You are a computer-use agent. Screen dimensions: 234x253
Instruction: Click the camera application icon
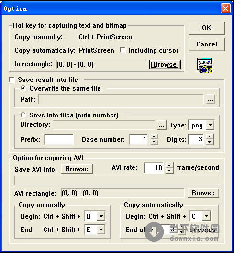pos(205,65)
